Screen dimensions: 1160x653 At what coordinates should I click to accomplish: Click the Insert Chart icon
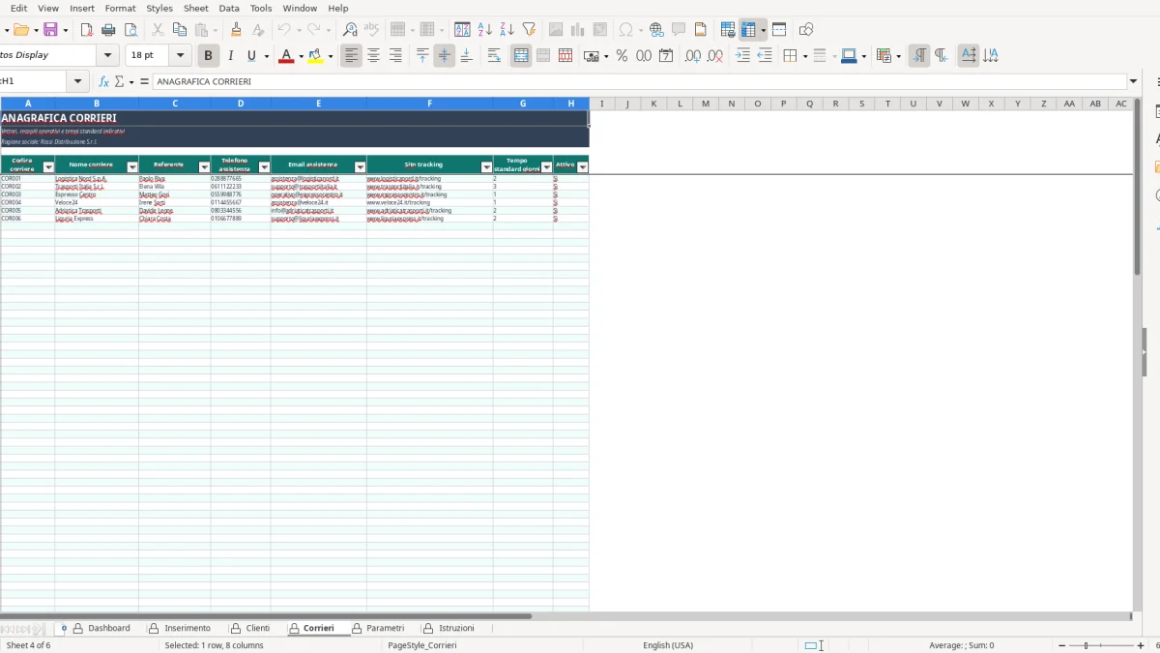[578, 30]
